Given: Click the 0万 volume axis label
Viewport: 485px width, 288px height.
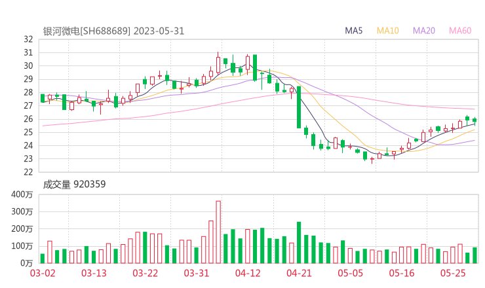Looking at the screenshot, I should pyautogui.click(x=27, y=263).
